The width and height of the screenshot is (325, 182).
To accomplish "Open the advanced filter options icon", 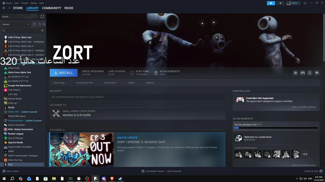I will point(42,31).
